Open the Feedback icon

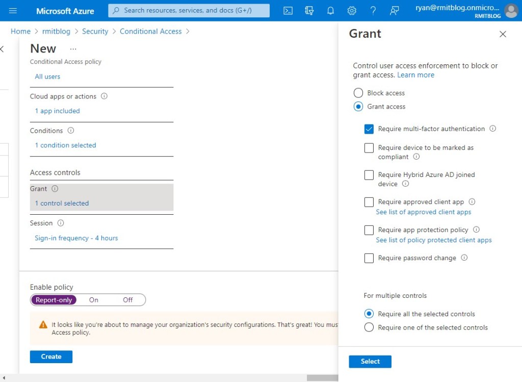click(x=395, y=11)
